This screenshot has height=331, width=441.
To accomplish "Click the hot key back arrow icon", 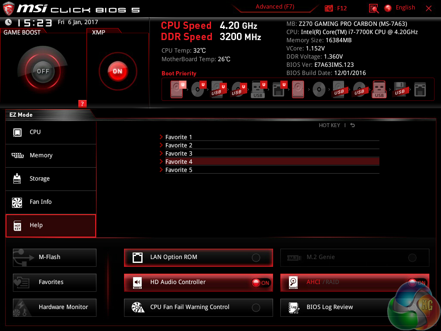I will pos(353,125).
